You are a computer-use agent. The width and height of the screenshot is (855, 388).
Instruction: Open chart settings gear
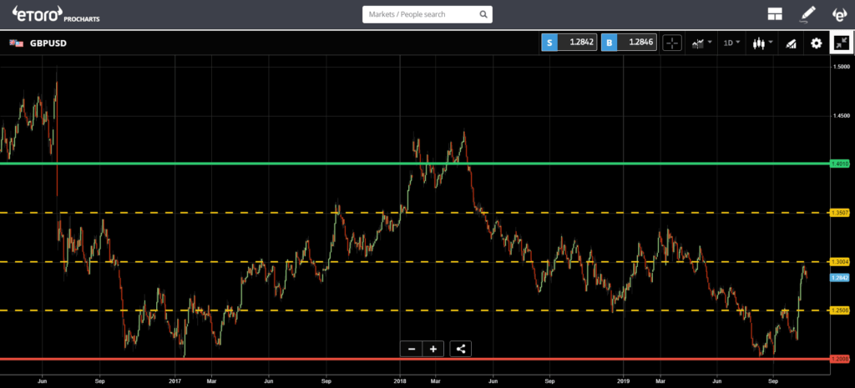coord(816,43)
